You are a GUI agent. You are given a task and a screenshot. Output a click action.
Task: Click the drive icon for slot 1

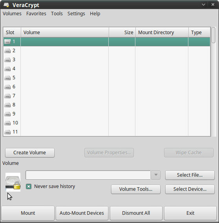(7, 42)
